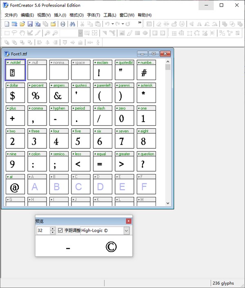
Task: Open the 文件(F) menu
Action: 11,15
